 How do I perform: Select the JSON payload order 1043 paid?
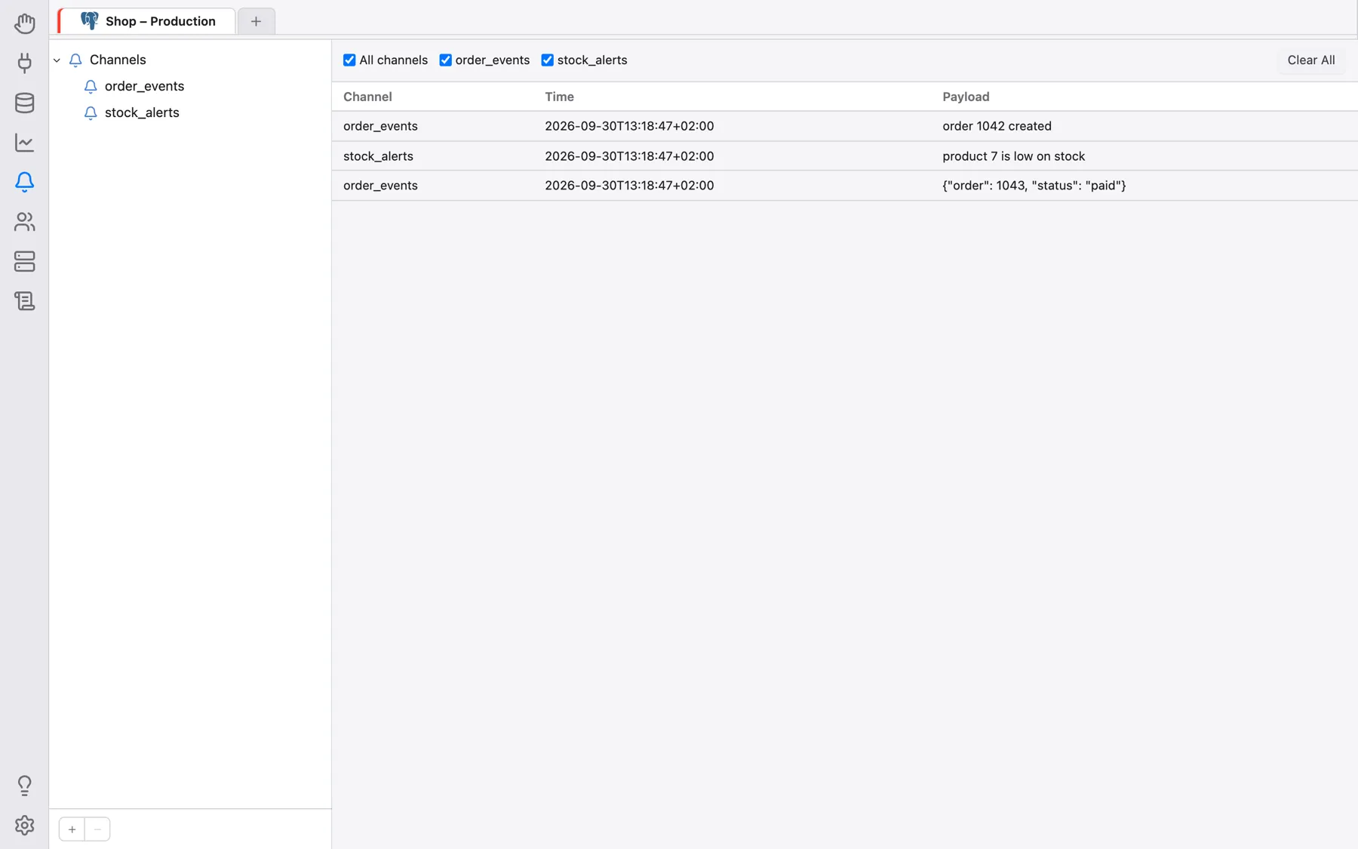tap(1034, 186)
